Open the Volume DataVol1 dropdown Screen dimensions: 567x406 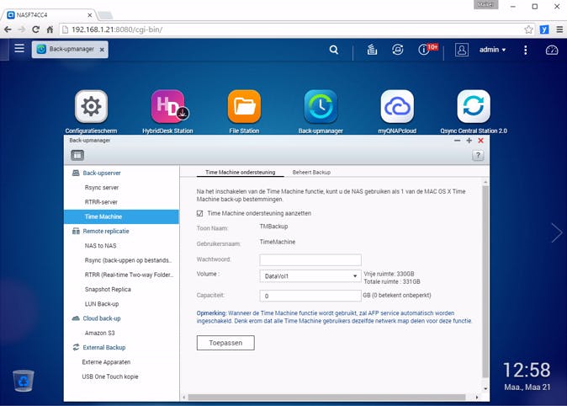point(310,276)
